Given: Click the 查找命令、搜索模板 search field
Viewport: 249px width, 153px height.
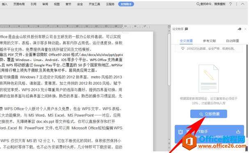Looking at the screenshot, I should tap(211, 4).
